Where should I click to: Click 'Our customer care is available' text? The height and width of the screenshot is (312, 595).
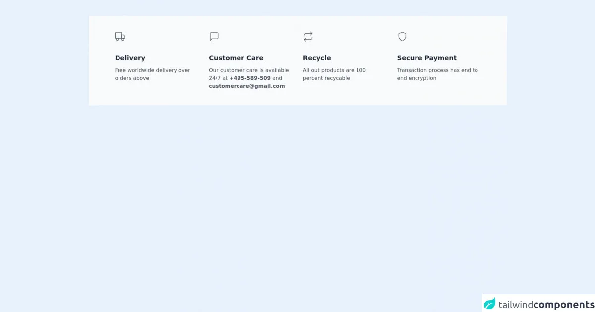pyautogui.click(x=248, y=70)
